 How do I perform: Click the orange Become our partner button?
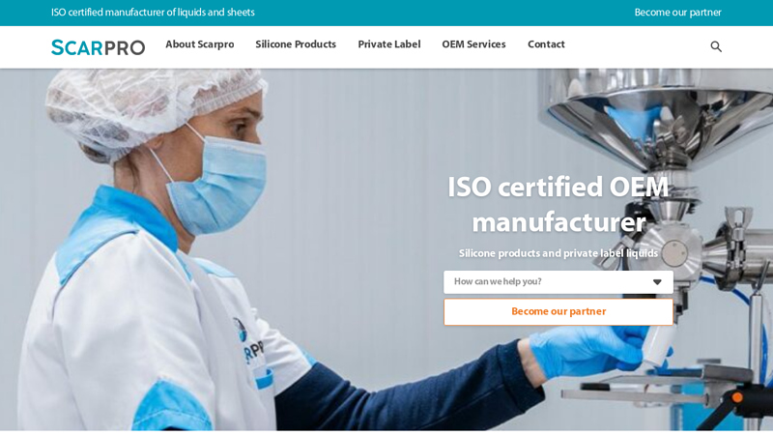(558, 311)
